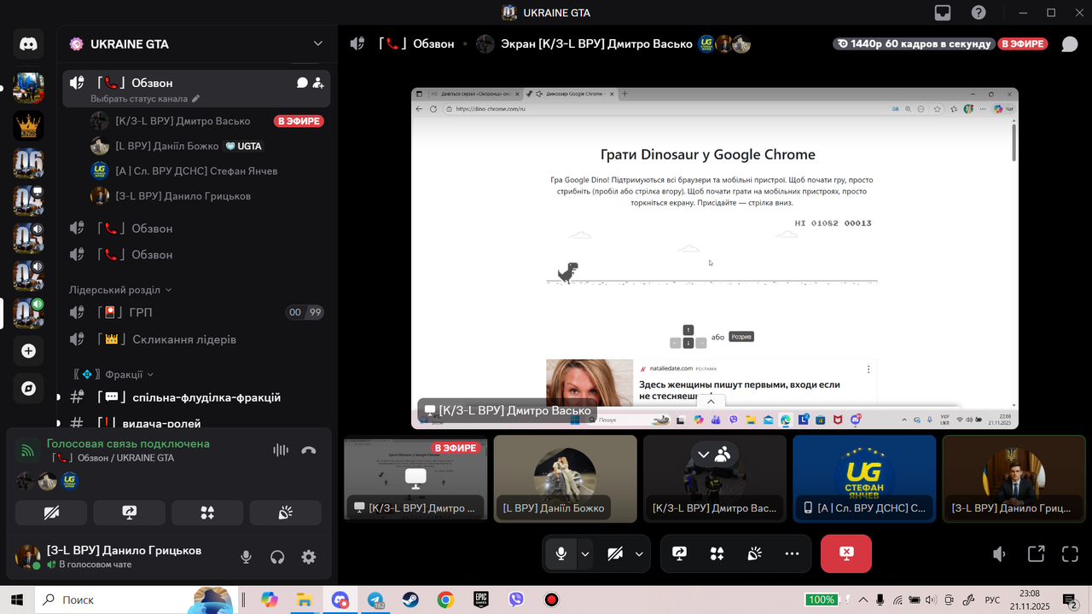Join the ГРП voice channel
Viewport: 1092px width, 614px height.
pyautogui.click(x=196, y=312)
